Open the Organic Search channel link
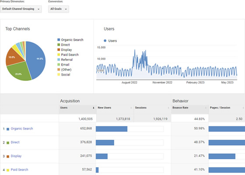 point(22,129)
